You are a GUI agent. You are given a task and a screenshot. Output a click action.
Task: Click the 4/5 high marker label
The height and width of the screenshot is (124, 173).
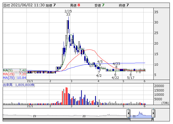(100, 61)
